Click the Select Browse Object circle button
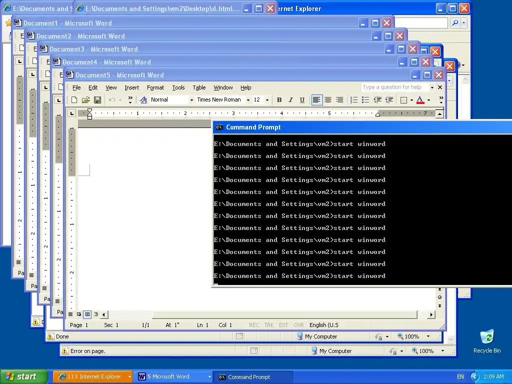 (439, 297)
